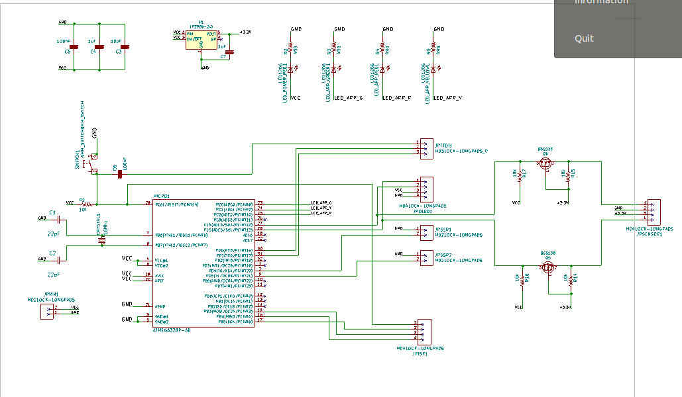Select the lower BSS138 MOSFET Q5
This screenshot has height=397, width=682.
pyautogui.click(x=548, y=267)
